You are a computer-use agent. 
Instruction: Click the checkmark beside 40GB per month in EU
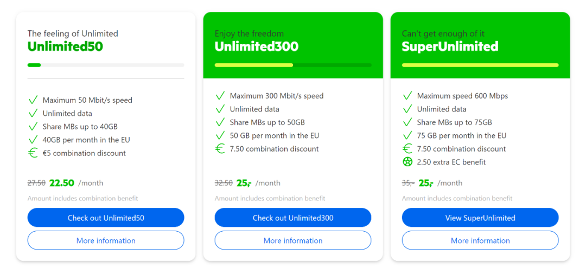33,140
